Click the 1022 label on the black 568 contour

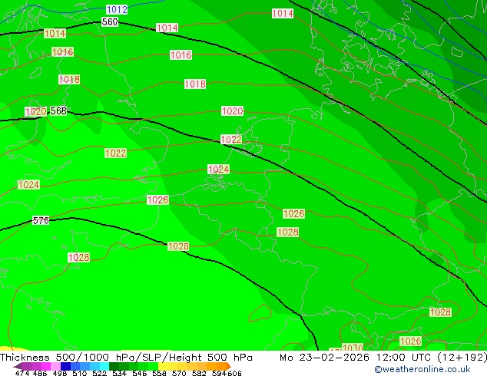pyautogui.click(x=231, y=140)
